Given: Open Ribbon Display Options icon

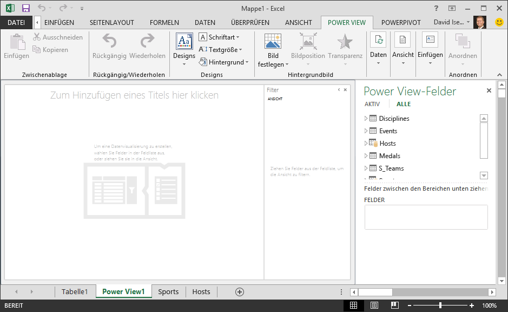Looking at the screenshot, I should click(452, 9).
